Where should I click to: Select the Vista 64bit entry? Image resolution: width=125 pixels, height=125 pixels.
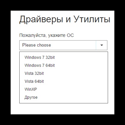[63, 81]
